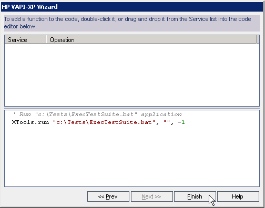Sort by the Operation column header

(x=151, y=39)
